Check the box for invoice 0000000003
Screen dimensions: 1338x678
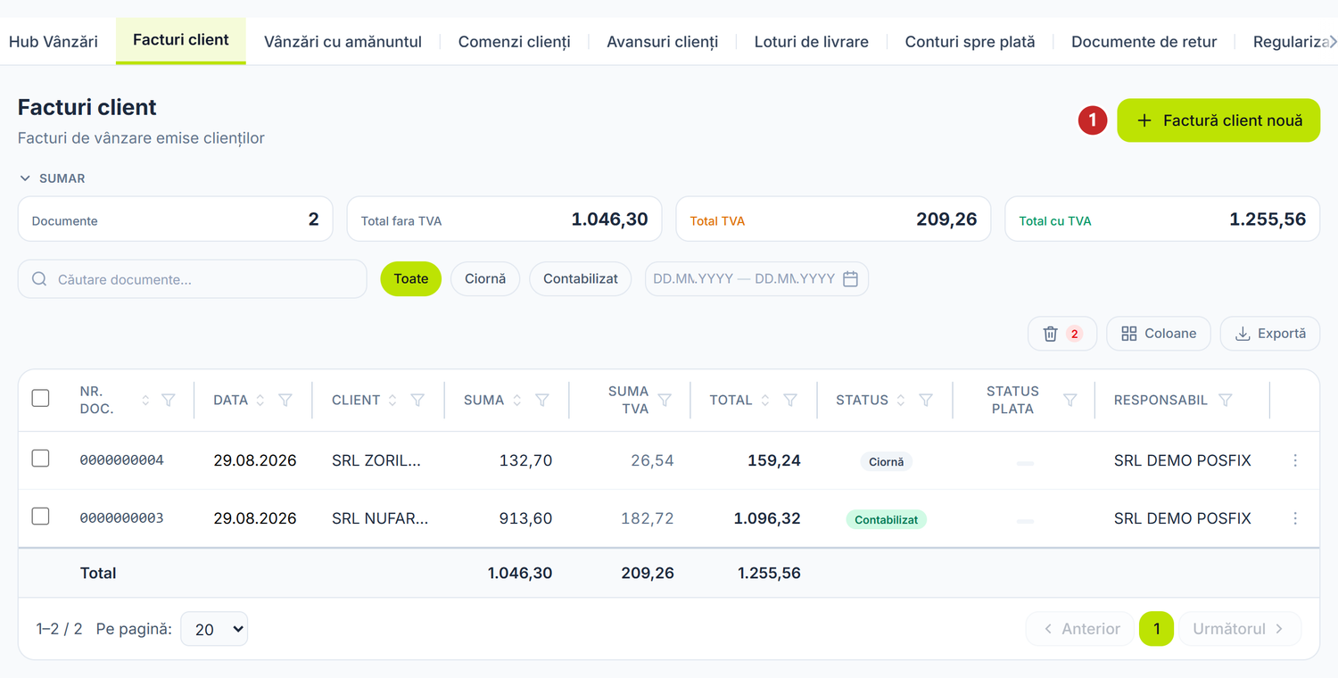pyautogui.click(x=40, y=517)
